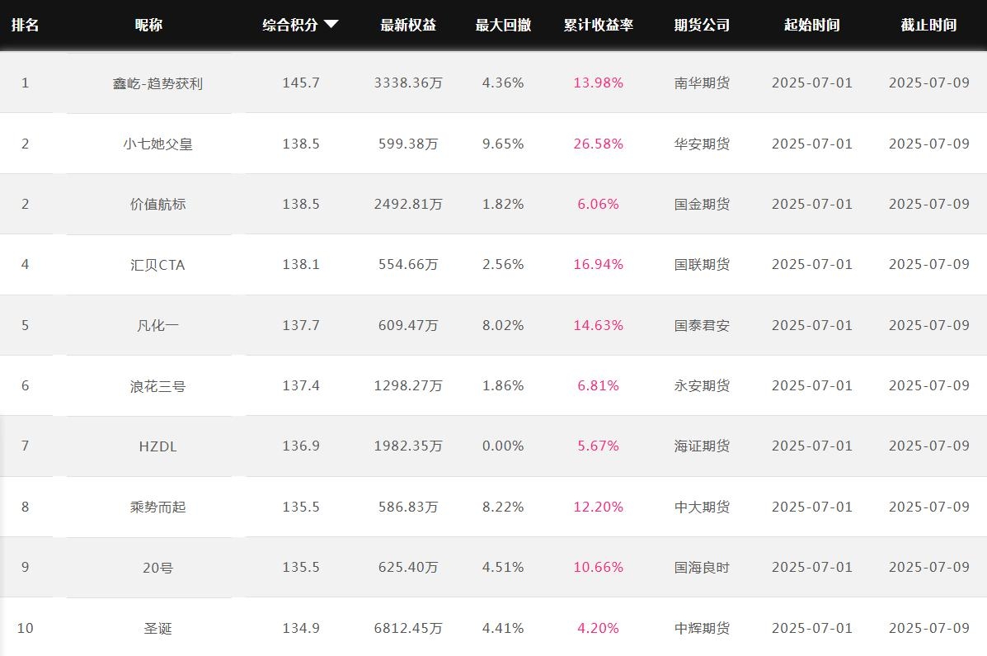Select return rate 12.20%
This screenshot has height=656, width=987.
pyautogui.click(x=598, y=507)
